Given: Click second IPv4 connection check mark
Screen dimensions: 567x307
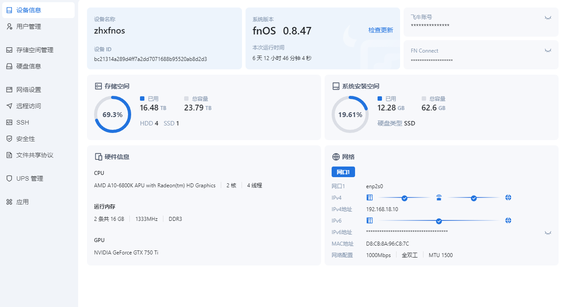Looking at the screenshot, I should (474, 198).
